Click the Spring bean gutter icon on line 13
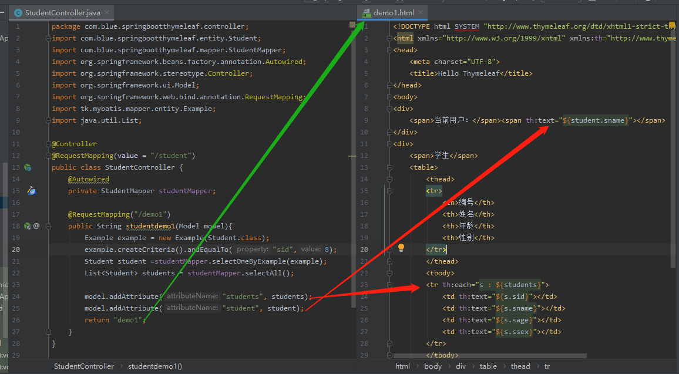This screenshot has width=679, height=374. tap(27, 167)
